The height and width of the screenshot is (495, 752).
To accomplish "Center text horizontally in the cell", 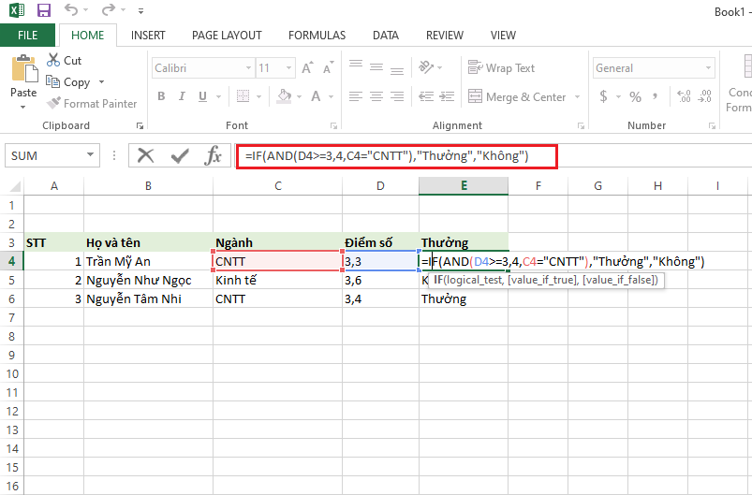I will (376, 96).
